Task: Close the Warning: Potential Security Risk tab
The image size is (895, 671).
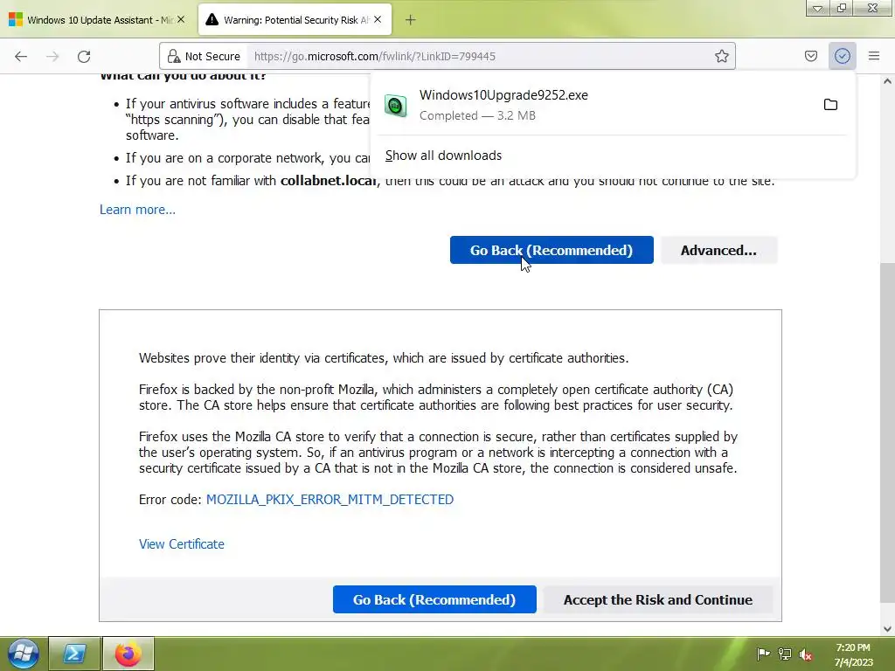Action: tap(378, 19)
